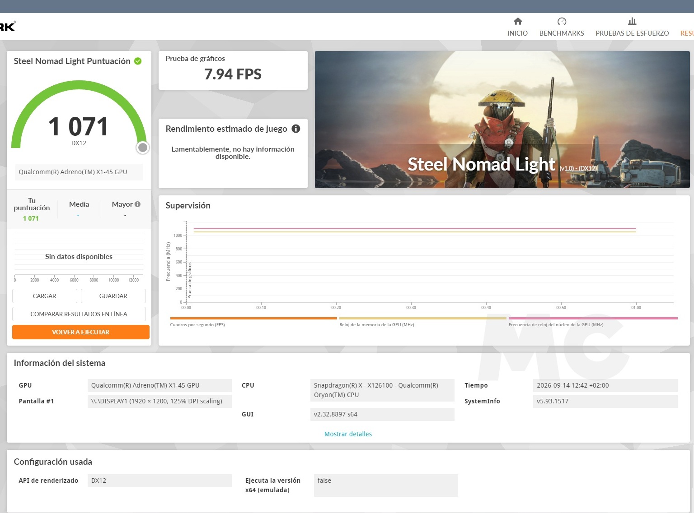Click the DX12 label under the gauge score
The height and width of the screenshot is (513, 694).
[x=79, y=143]
